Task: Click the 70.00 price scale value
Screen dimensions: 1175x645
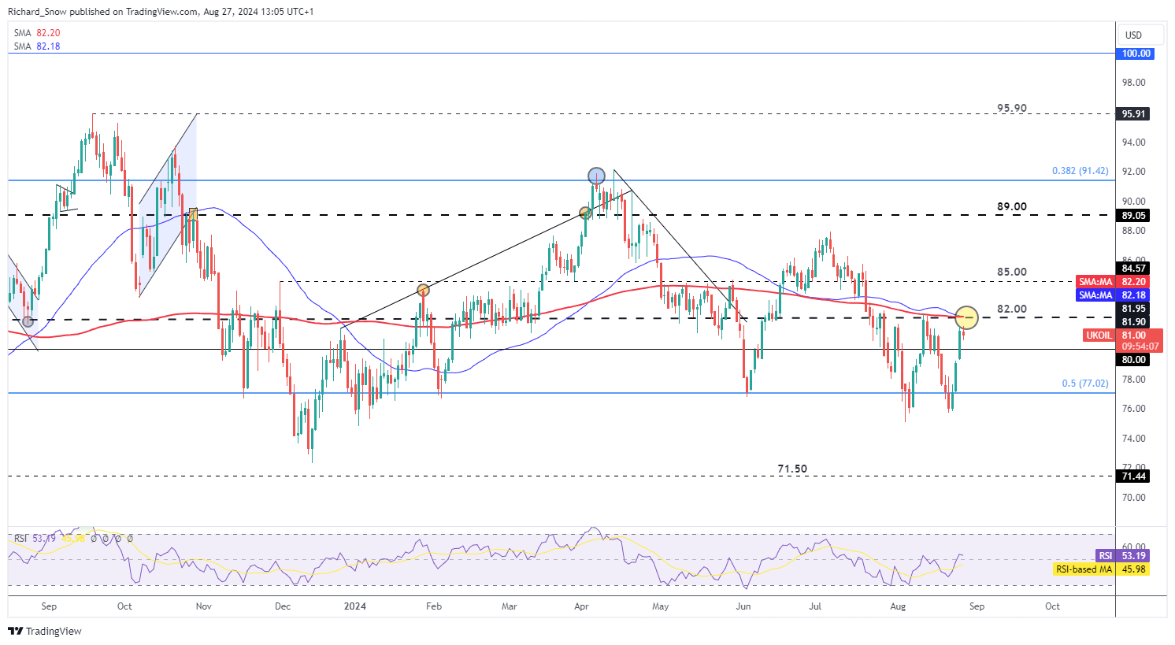Action: pyautogui.click(x=1133, y=498)
